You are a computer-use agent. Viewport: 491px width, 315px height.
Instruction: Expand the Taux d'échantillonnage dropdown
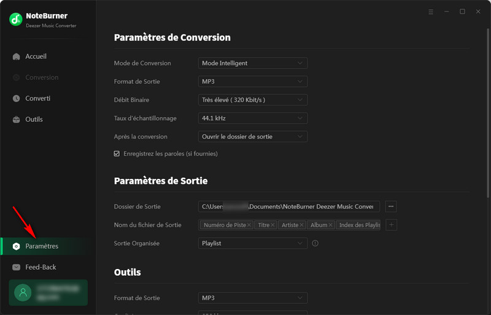(x=253, y=118)
